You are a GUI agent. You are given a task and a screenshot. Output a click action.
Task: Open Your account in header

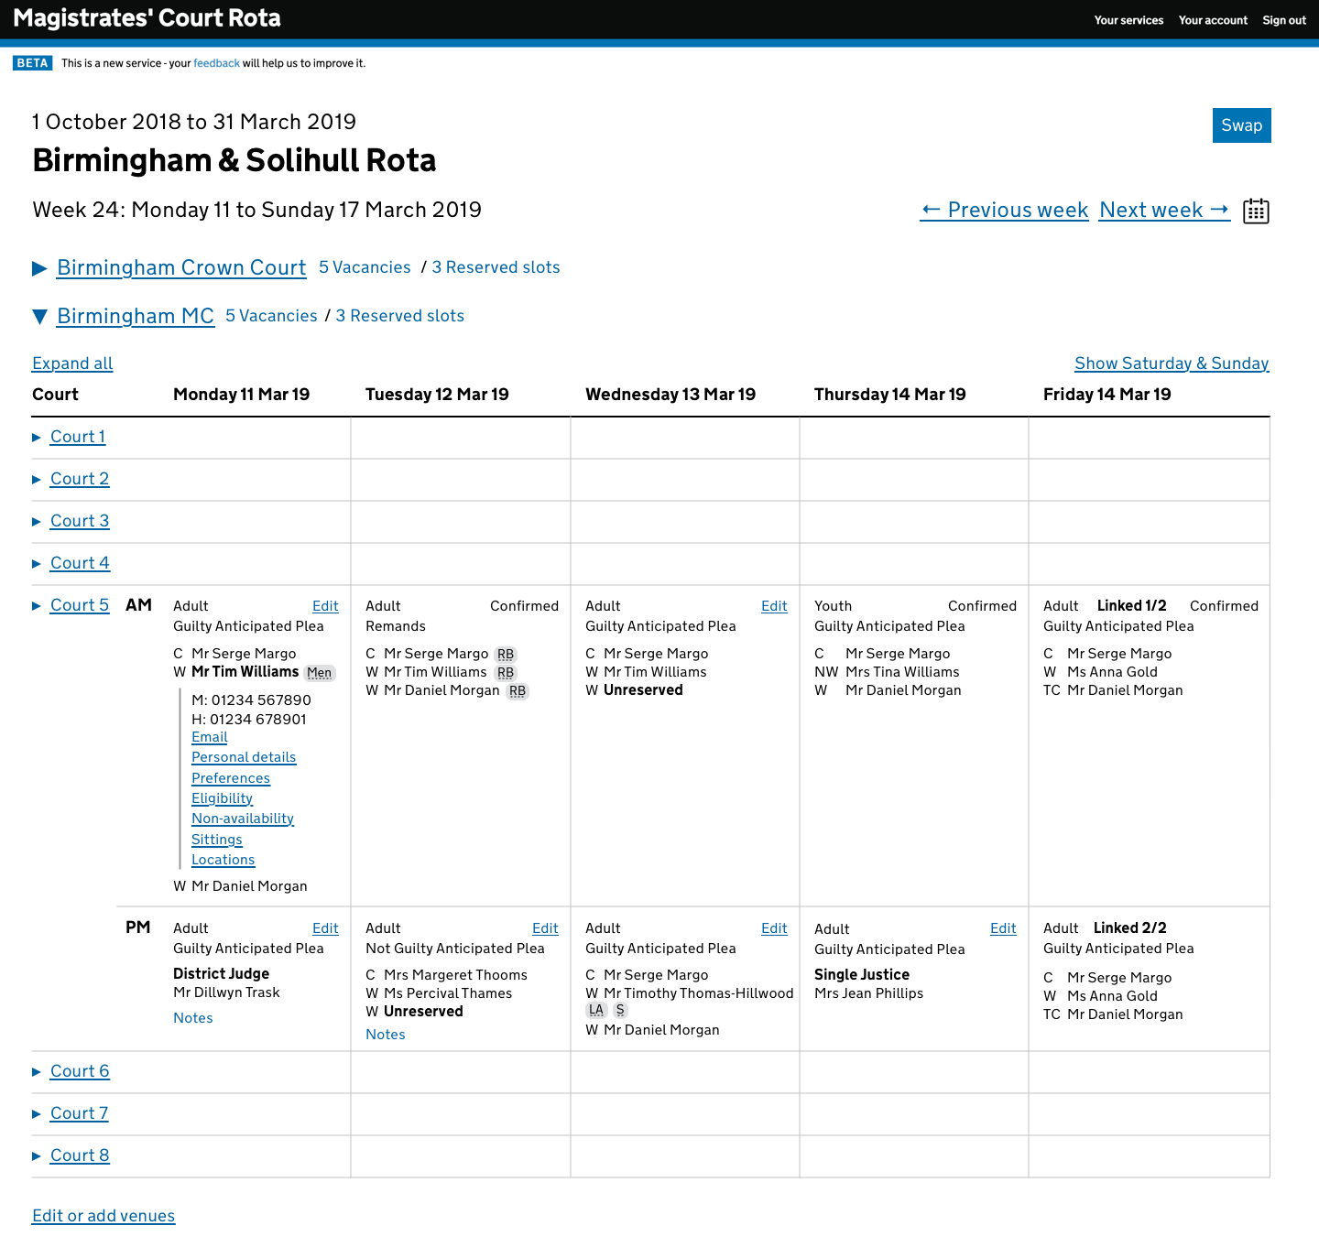click(1213, 20)
